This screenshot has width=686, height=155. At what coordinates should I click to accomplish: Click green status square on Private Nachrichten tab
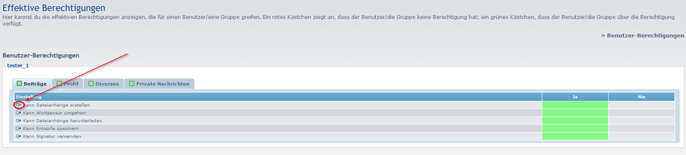coord(132,83)
